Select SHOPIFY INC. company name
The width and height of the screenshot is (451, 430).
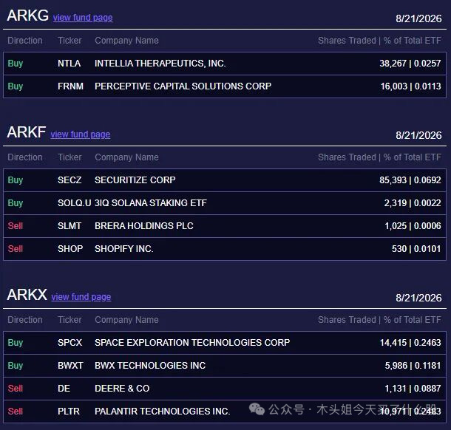coord(124,249)
